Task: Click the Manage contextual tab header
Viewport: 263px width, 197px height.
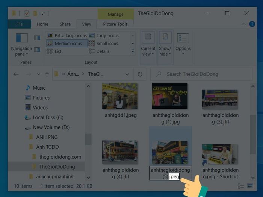Action: 116,14
